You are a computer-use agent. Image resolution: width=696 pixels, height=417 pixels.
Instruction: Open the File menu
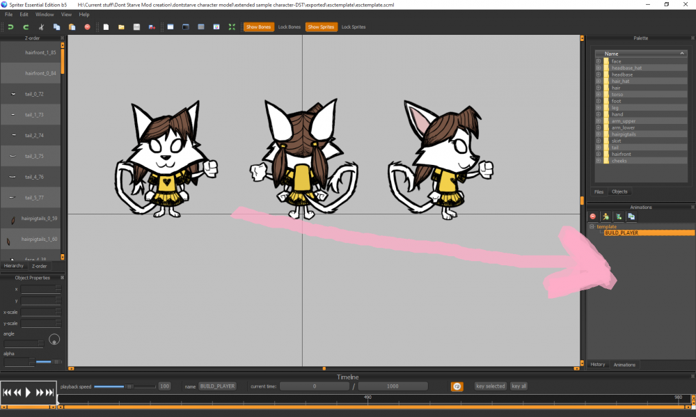pos(9,15)
